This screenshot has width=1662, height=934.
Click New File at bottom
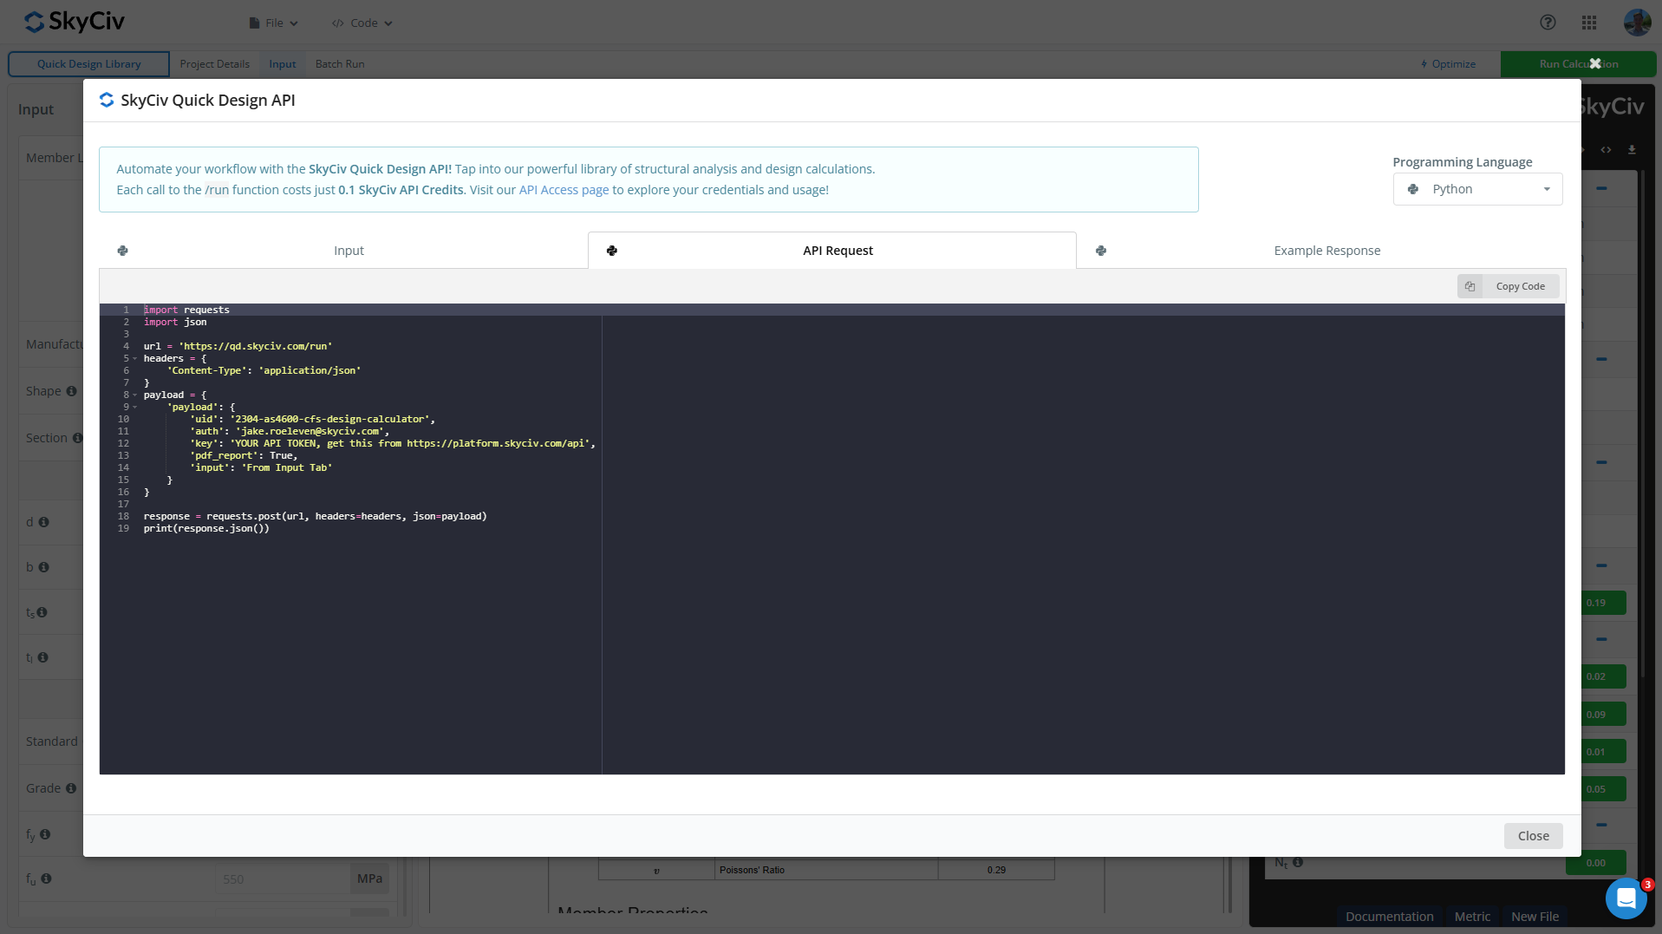(x=1535, y=917)
